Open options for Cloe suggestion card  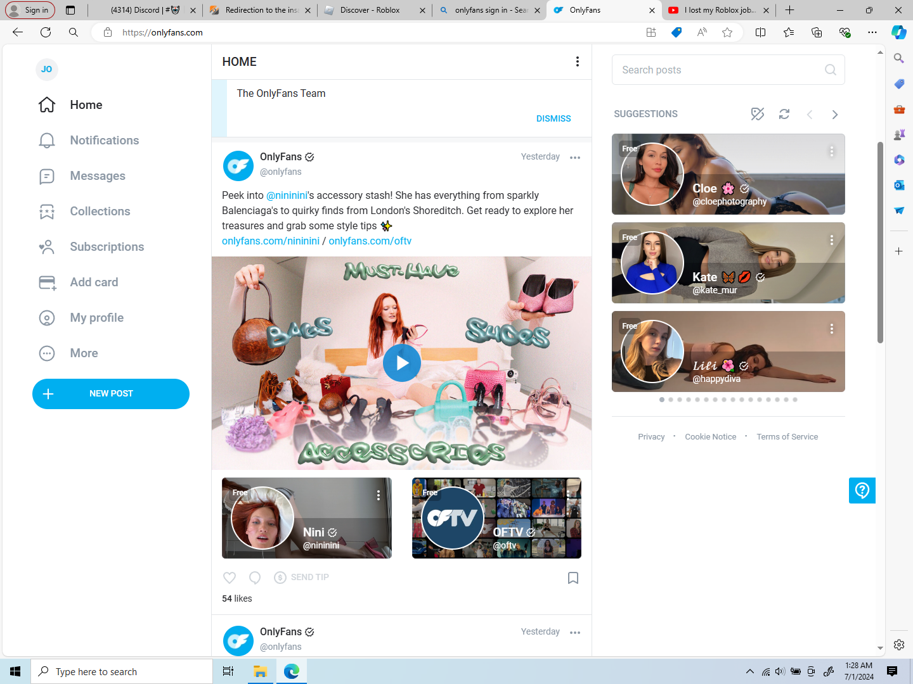832,151
